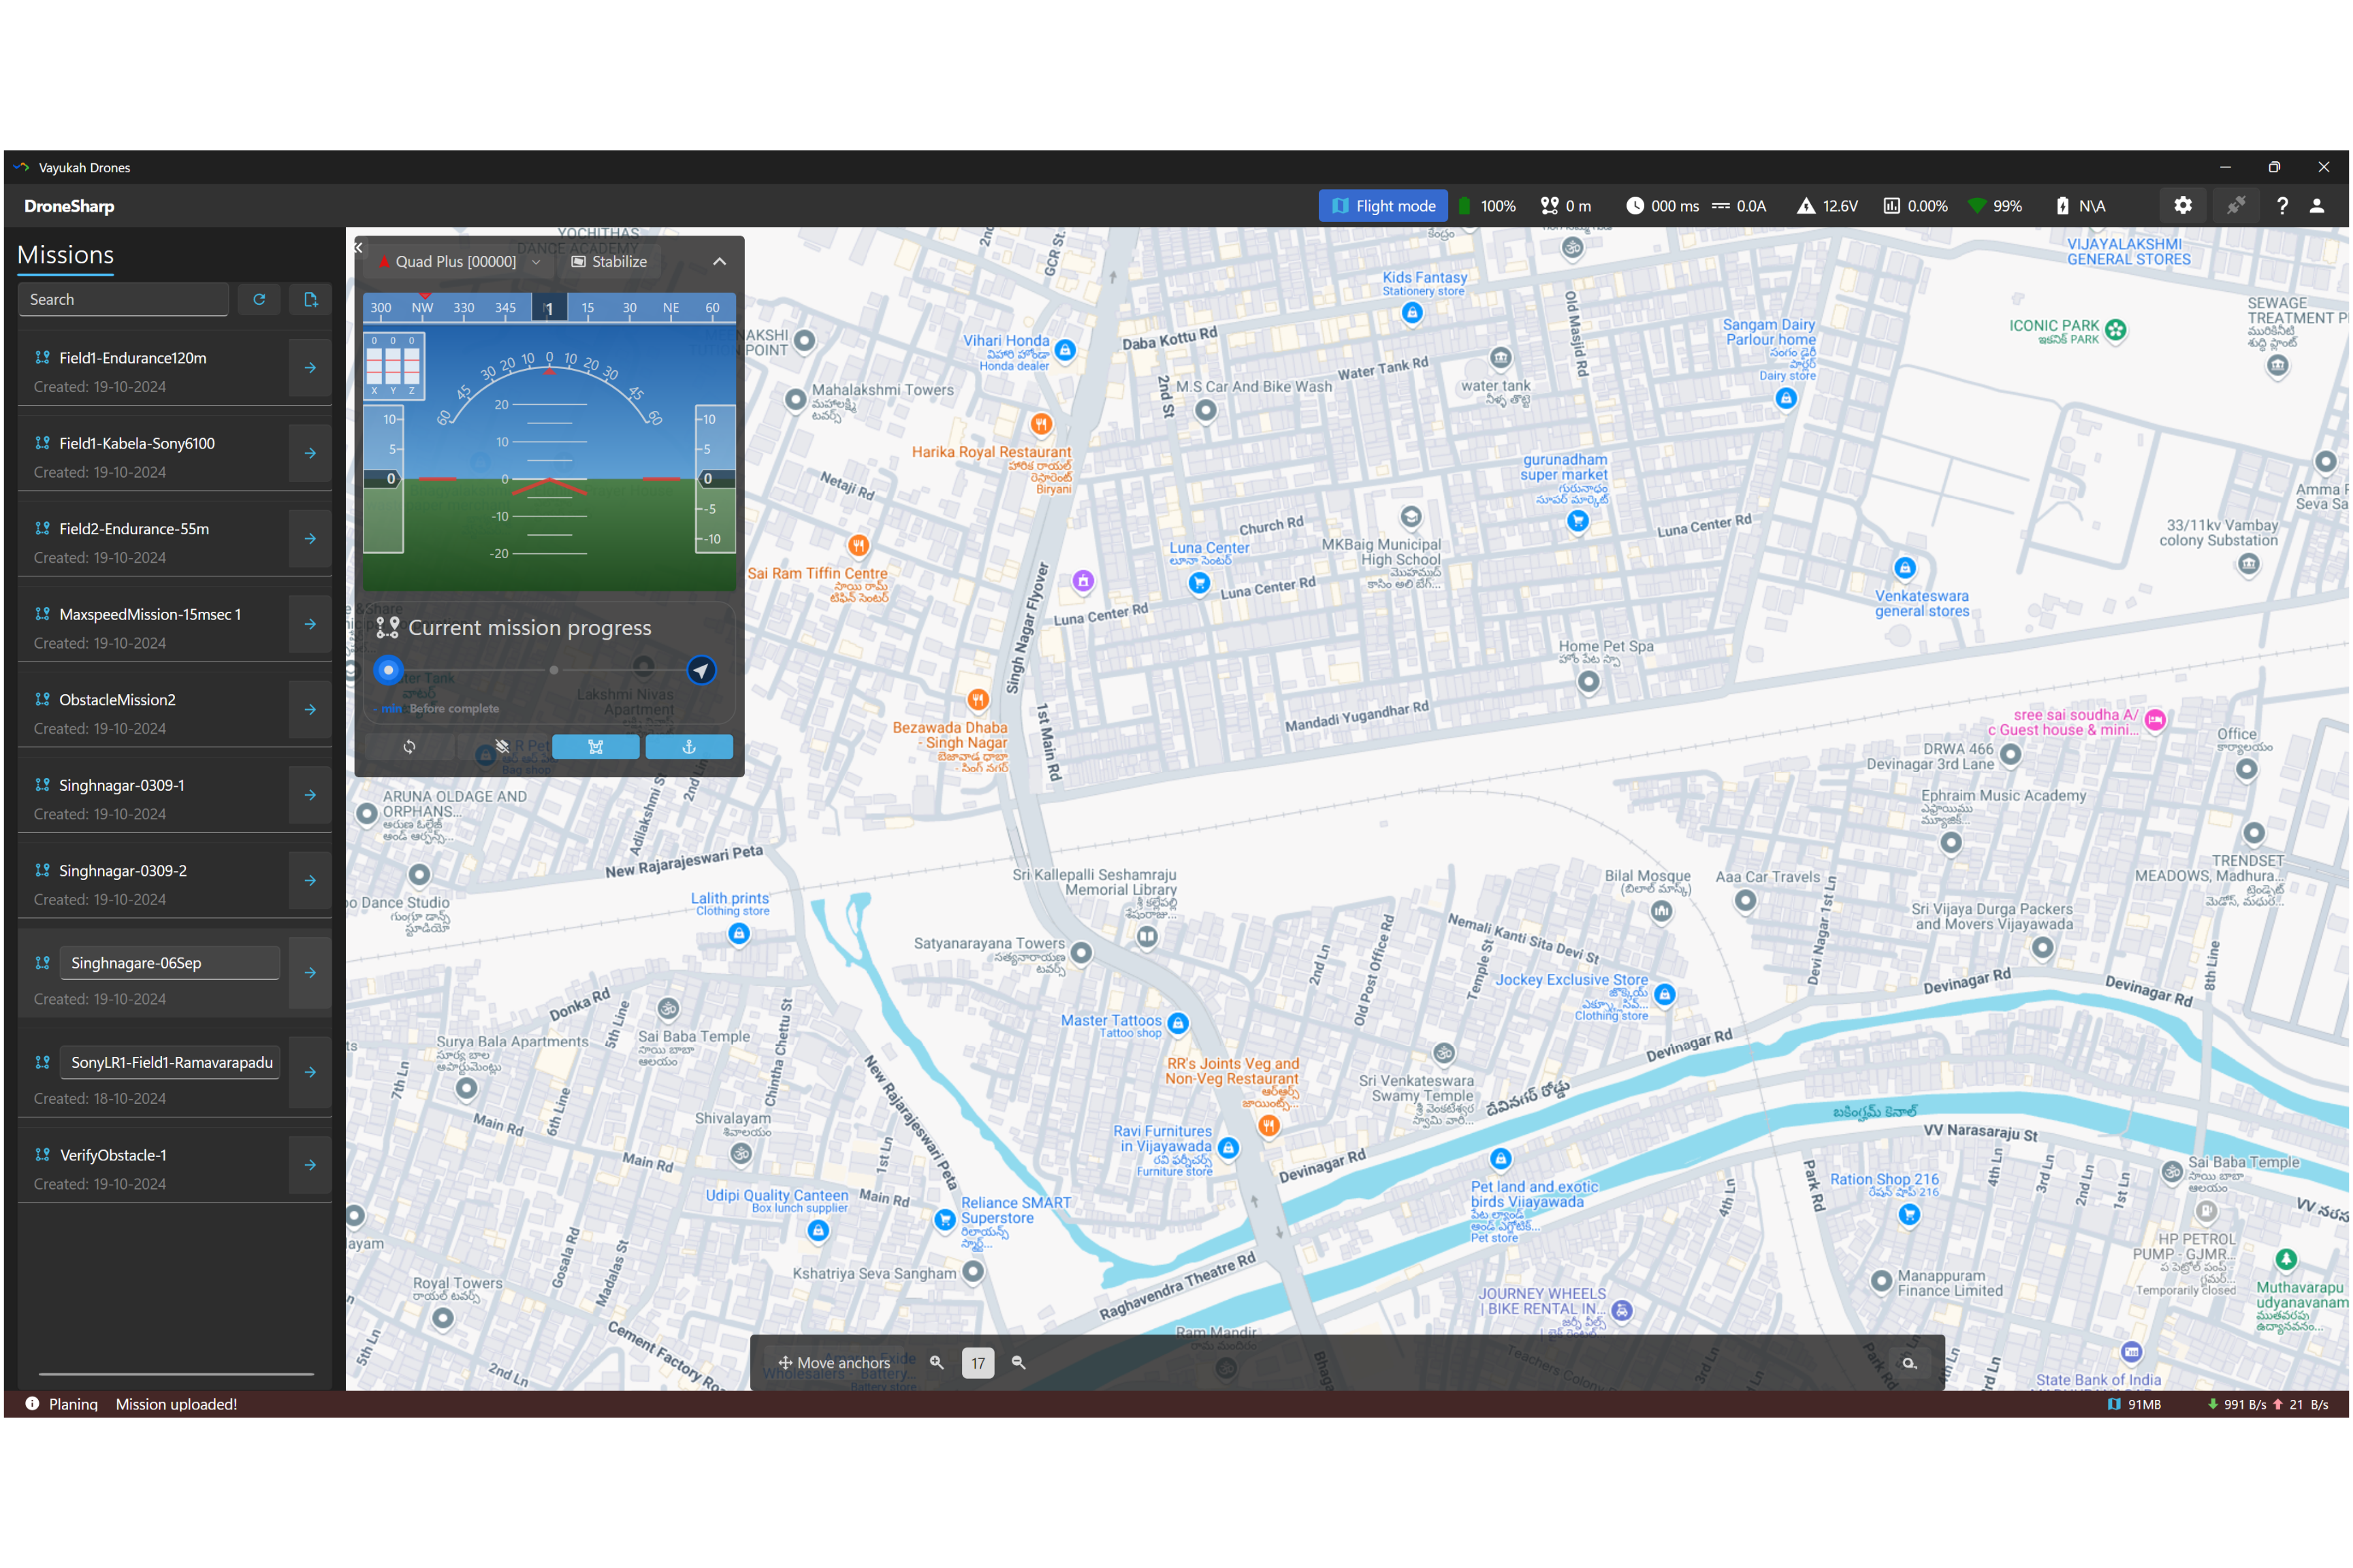Click the Harika Royal Restaurant map marker
Image resolution: width=2353 pixels, height=1568 pixels.
(x=1042, y=424)
